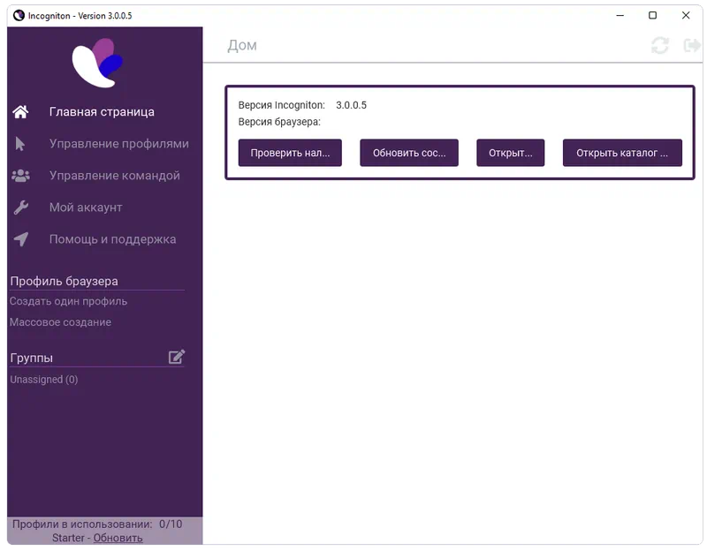Go to Управление командой
The image size is (707, 551).
[115, 176]
